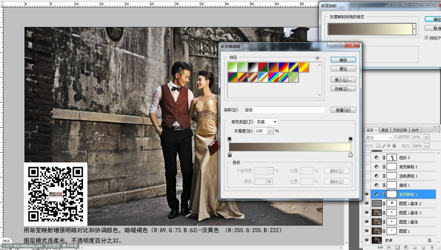The width and height of the screenshot is (441, 250).
Task: Hide the 图层 1 副本 3 layer
Action: 367,213
